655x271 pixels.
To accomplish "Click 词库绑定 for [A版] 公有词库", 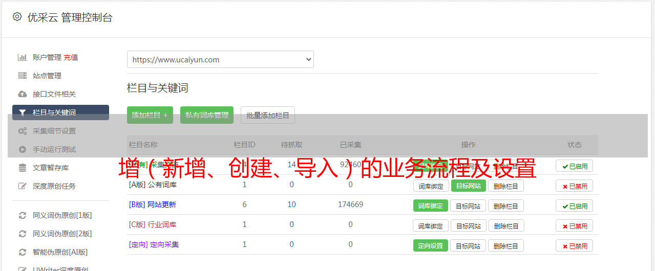I will tap(431, 186).
